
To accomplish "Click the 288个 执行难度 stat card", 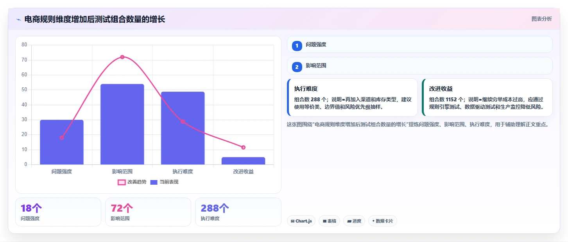I will pos(238,212).
